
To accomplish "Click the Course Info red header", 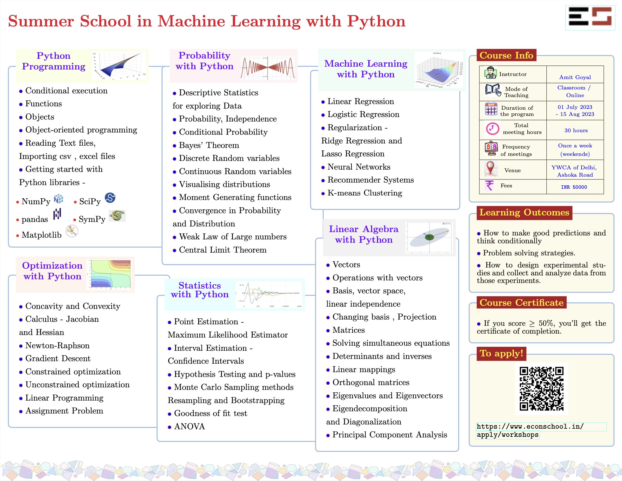I will tap(506, 55).
